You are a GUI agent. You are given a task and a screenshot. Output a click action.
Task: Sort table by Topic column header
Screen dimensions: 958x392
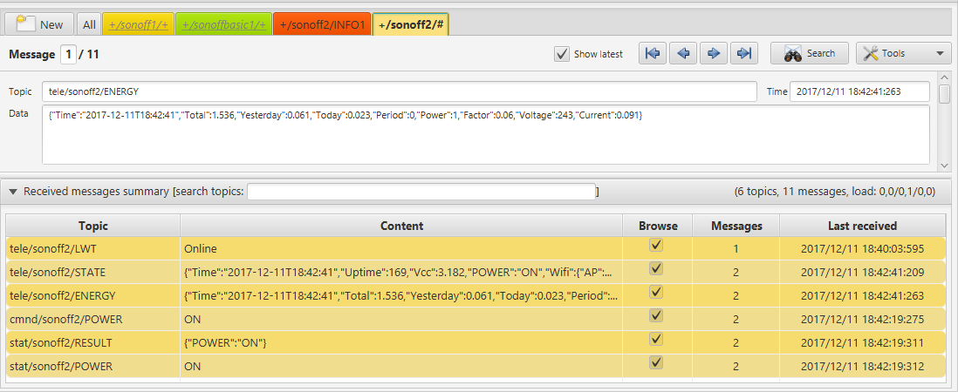tap(92, 226)
